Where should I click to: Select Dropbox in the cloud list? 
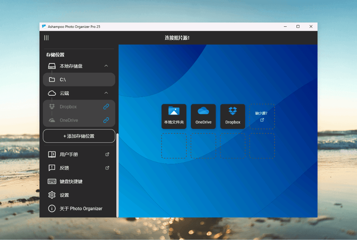[79, 107]
